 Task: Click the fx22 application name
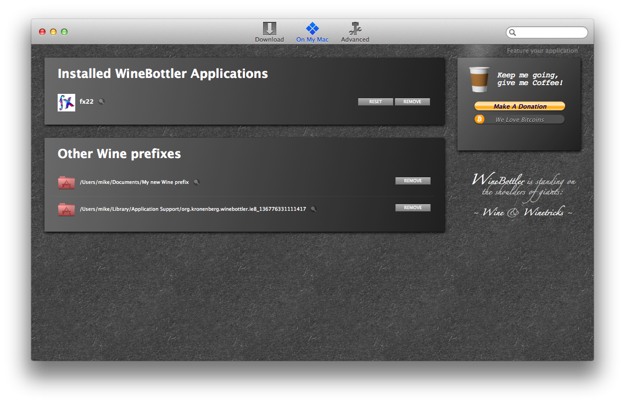click(86, 102)
